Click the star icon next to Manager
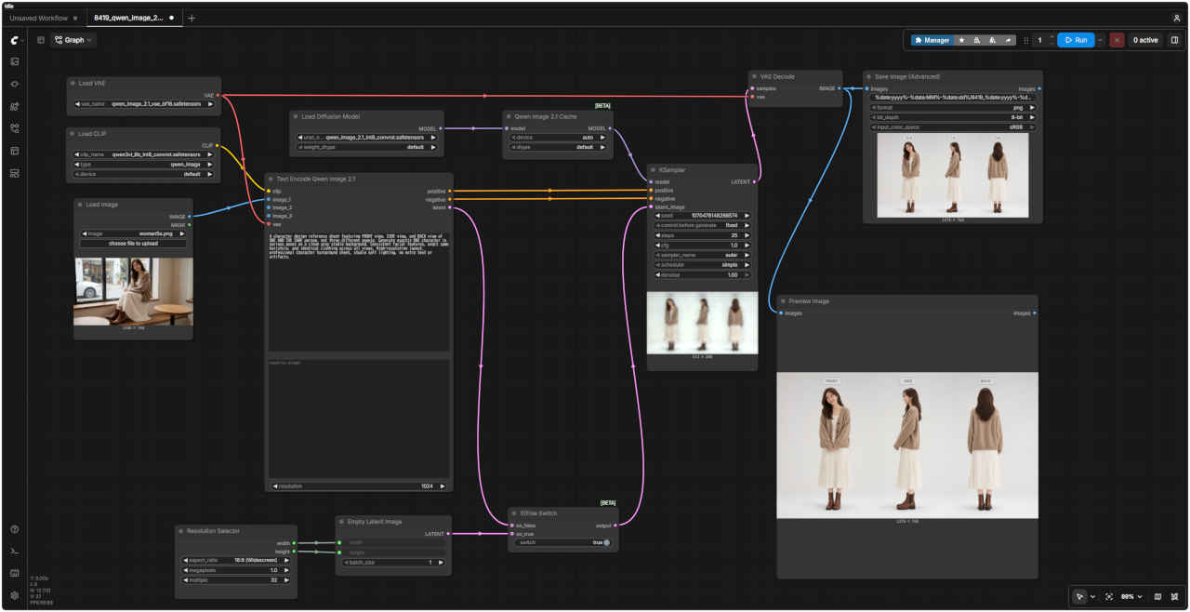 [962, 40]
